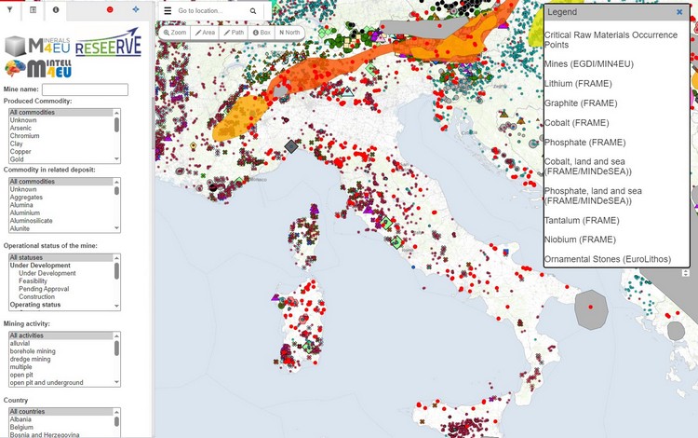
Task: Click the blue crosshair locate icon
Action: click(x=136, y=9)
